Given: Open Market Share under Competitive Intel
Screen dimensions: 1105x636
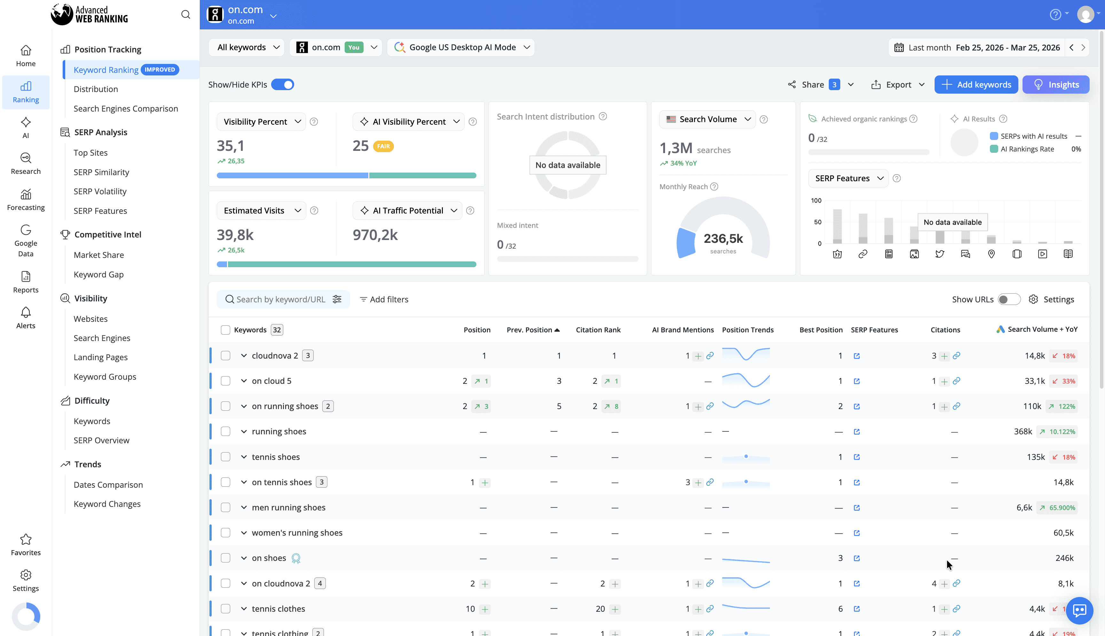Looking at the screenshot, I should 99,255.
